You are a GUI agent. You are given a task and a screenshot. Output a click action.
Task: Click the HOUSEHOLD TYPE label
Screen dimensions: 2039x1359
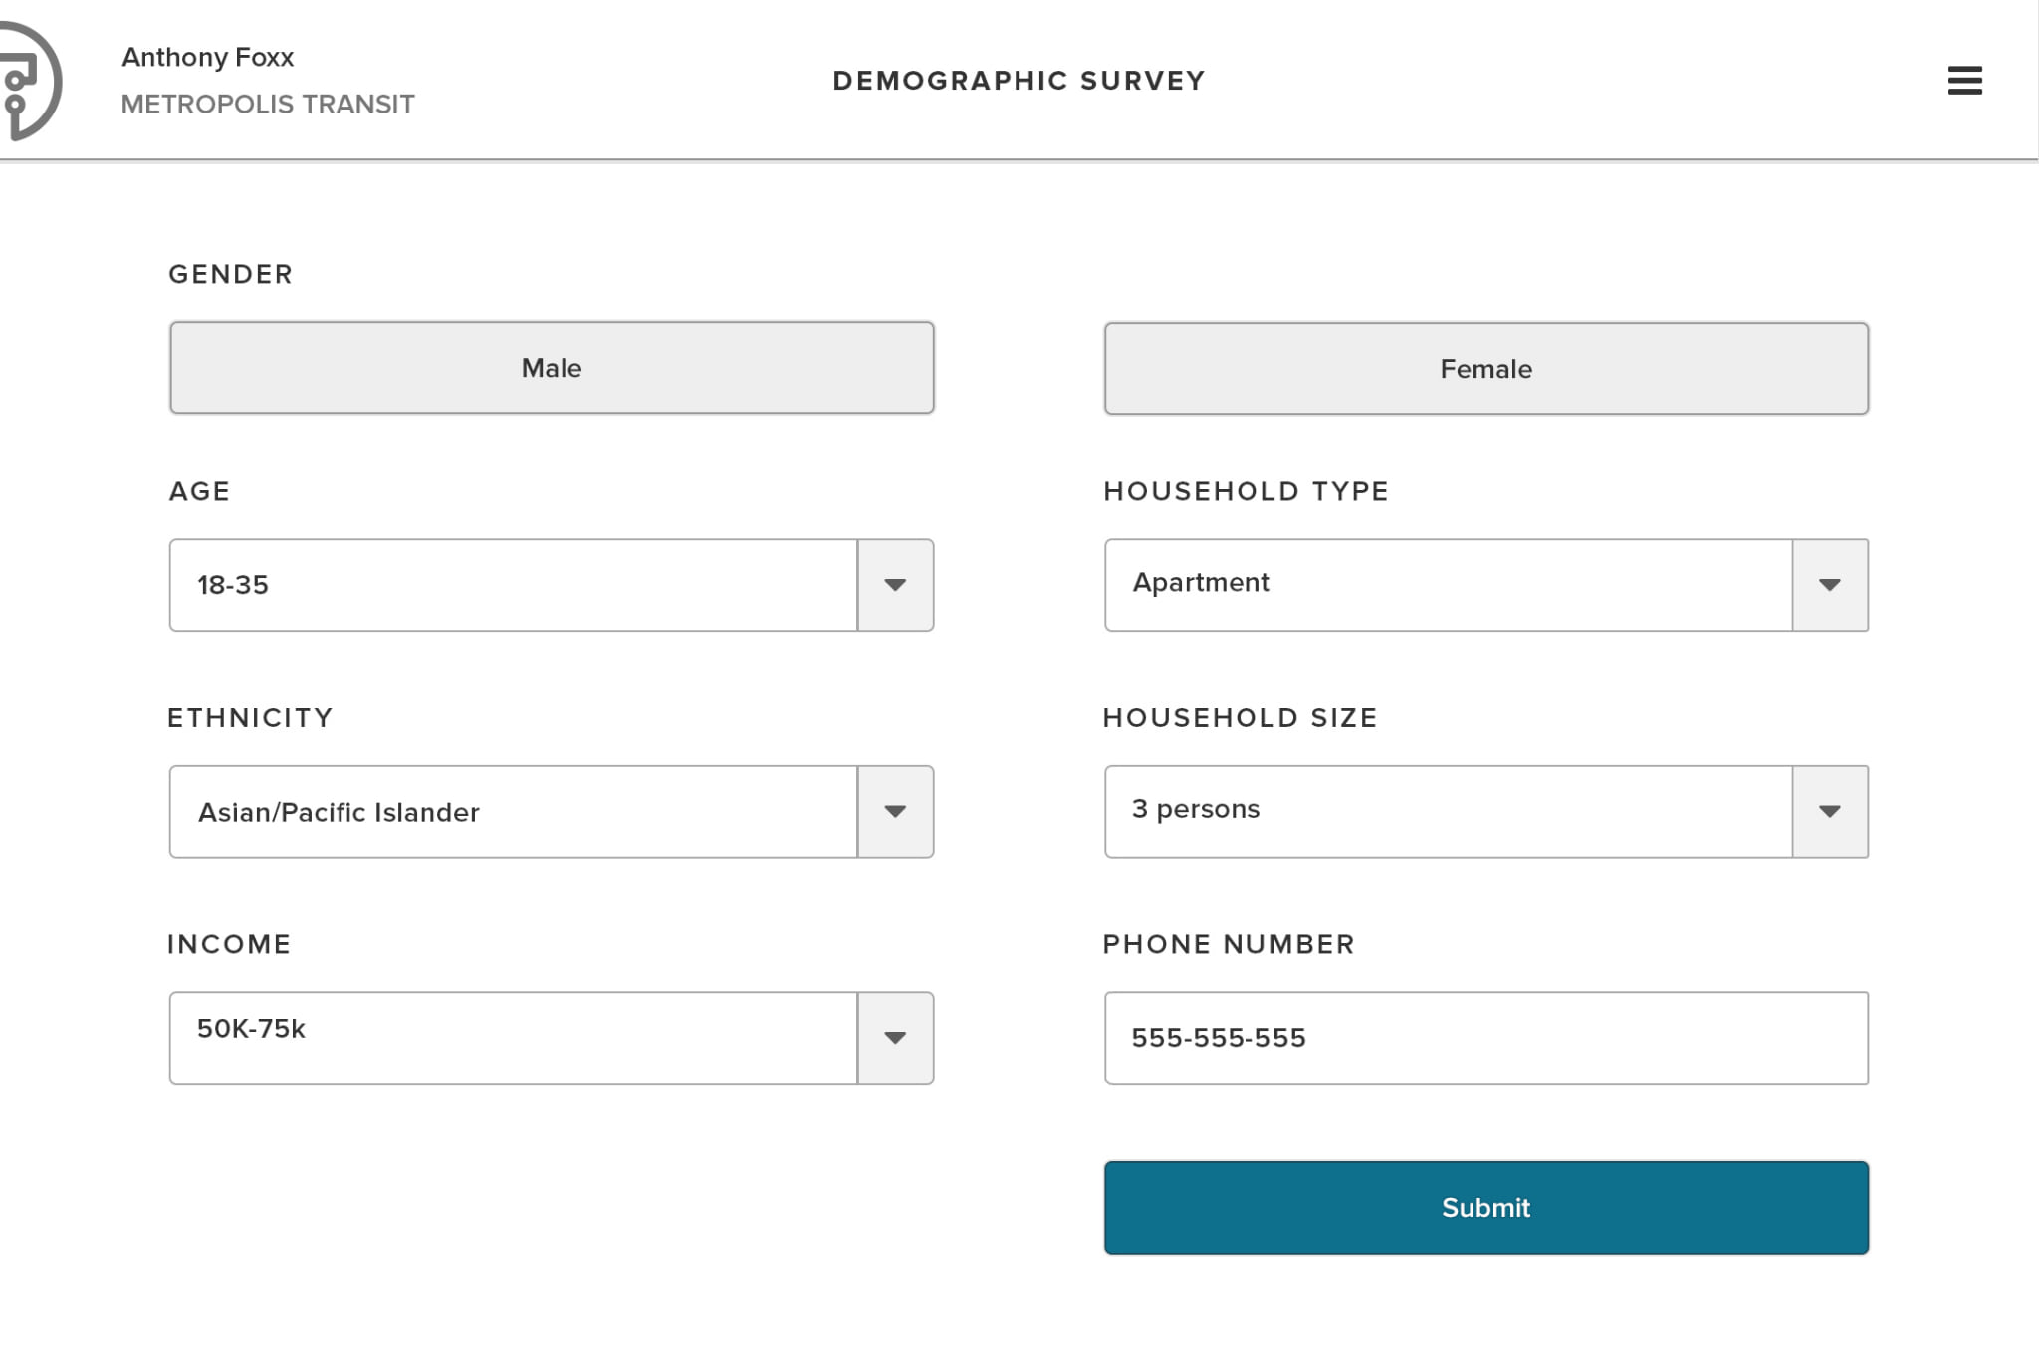coord(1246,491)
